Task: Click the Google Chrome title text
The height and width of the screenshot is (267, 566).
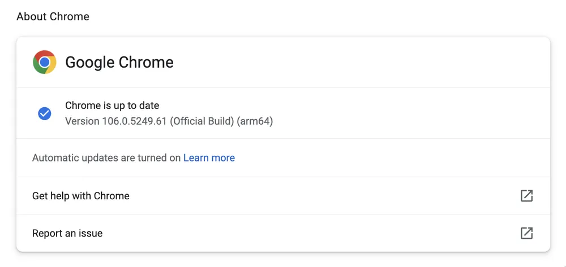Action: (119, 62)
